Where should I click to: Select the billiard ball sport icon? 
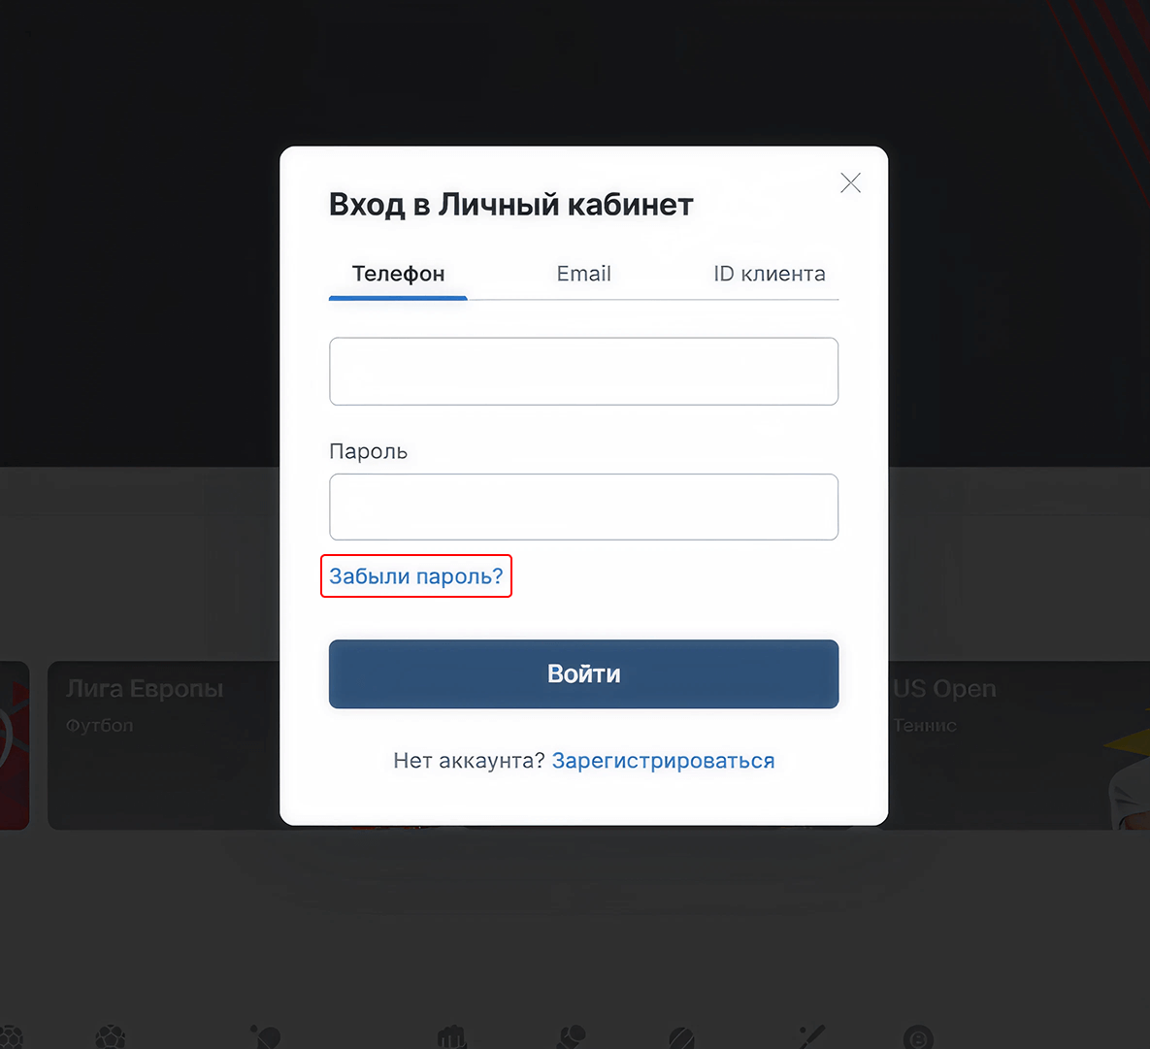(x=918, y=1037)
